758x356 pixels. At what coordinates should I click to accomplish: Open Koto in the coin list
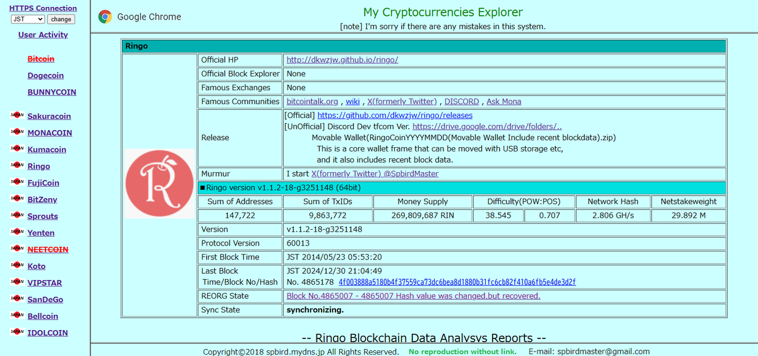37,266
